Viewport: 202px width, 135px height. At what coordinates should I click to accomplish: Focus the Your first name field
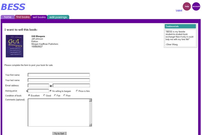59,75
